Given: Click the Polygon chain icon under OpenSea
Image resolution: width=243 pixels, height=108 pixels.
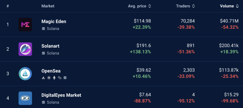Looking at the screenshot, I should point(60,78).
